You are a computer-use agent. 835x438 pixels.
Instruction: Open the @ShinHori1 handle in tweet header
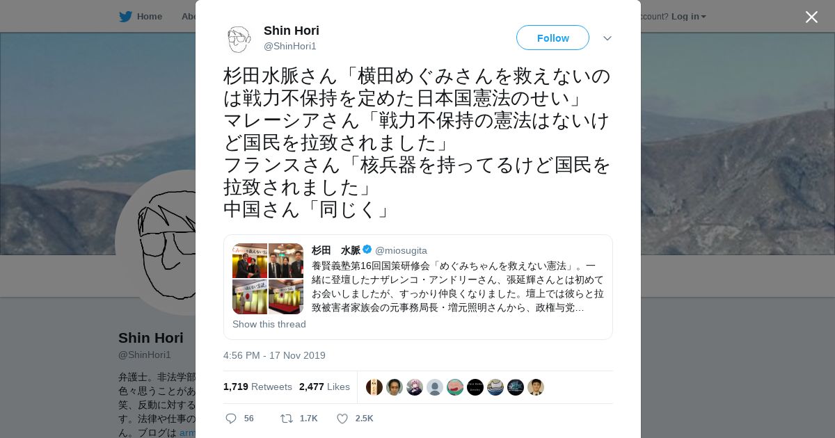point(290,46)
